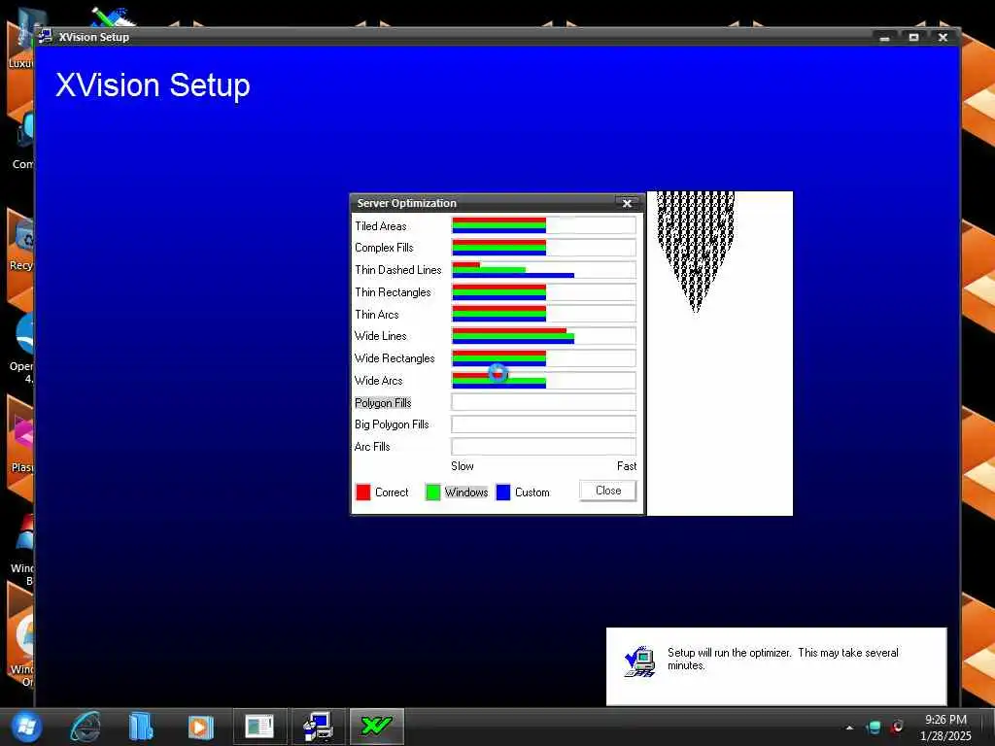
Task: Click the Thin Dashed Lines progress bar
Action: pos(543,270)
